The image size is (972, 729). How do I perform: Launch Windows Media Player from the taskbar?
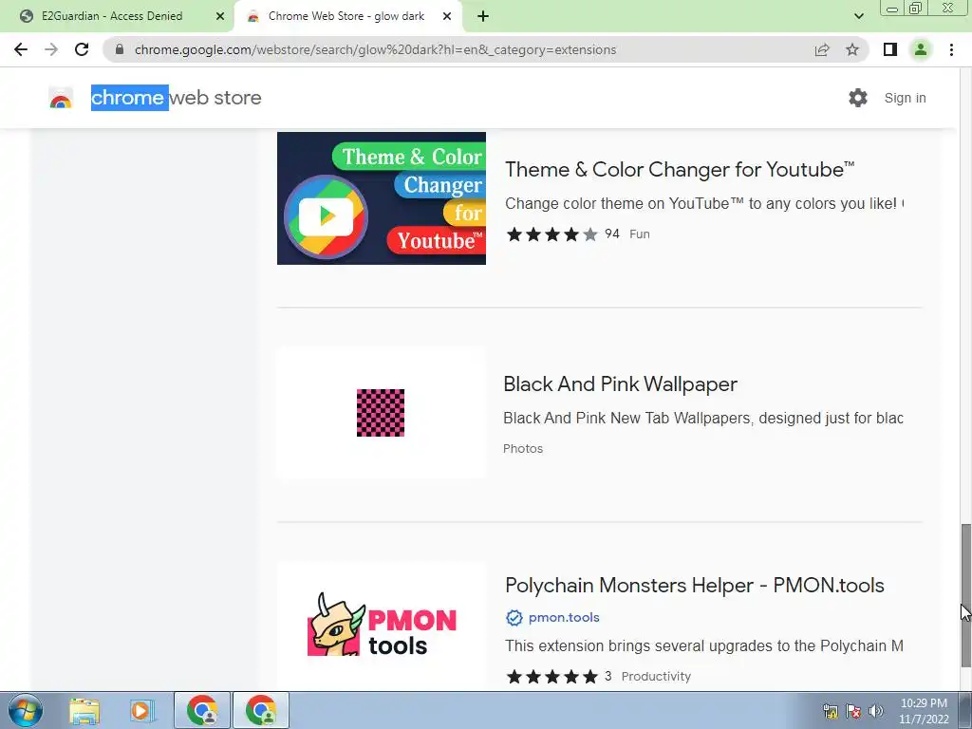click(x=140, y=710)
